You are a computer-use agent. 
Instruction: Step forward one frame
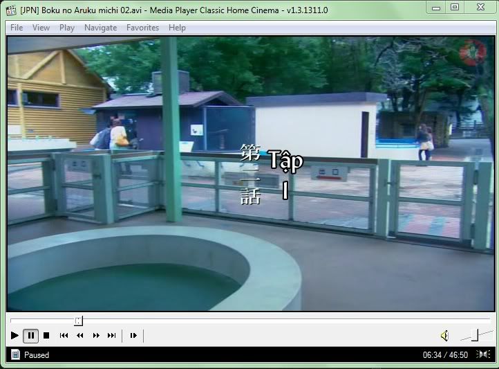coord(133,336)
